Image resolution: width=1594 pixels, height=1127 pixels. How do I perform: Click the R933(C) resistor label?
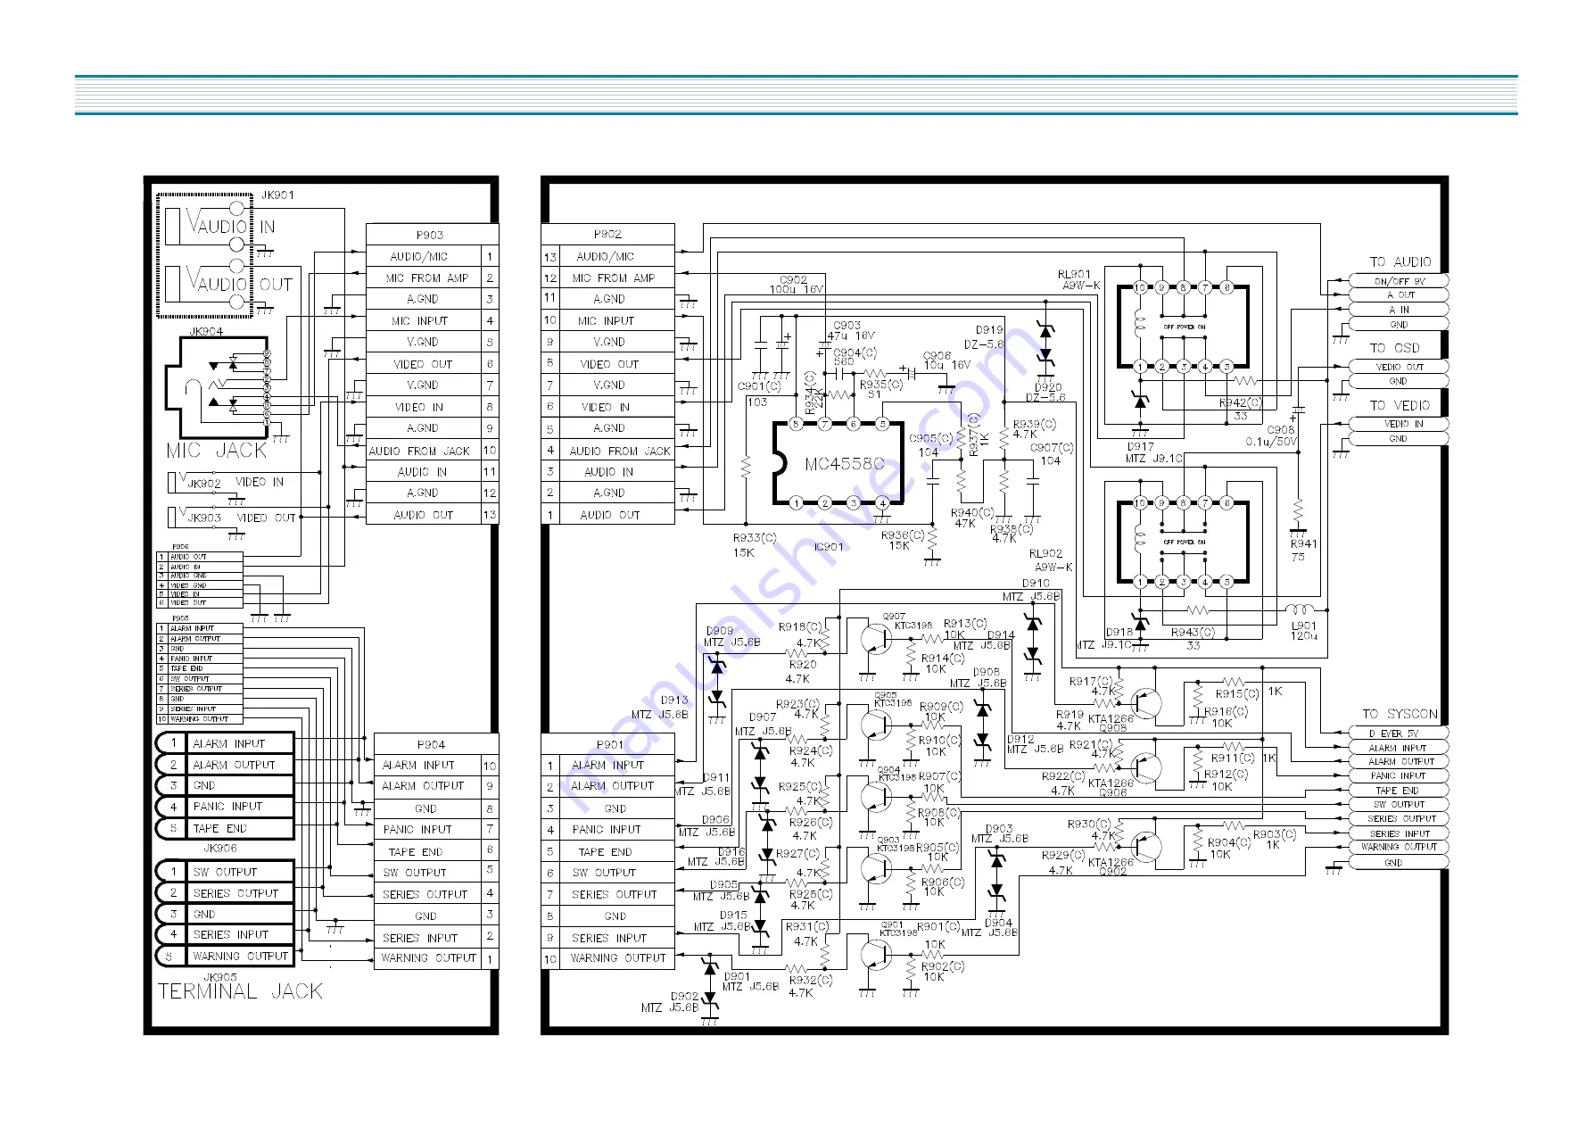(x=755, y=538)
